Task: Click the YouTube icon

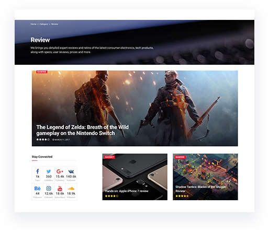Action: pyautogui.click(x=60, y=189)
